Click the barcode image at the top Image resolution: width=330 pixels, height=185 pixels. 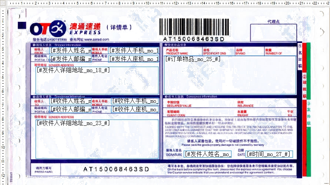194,27
